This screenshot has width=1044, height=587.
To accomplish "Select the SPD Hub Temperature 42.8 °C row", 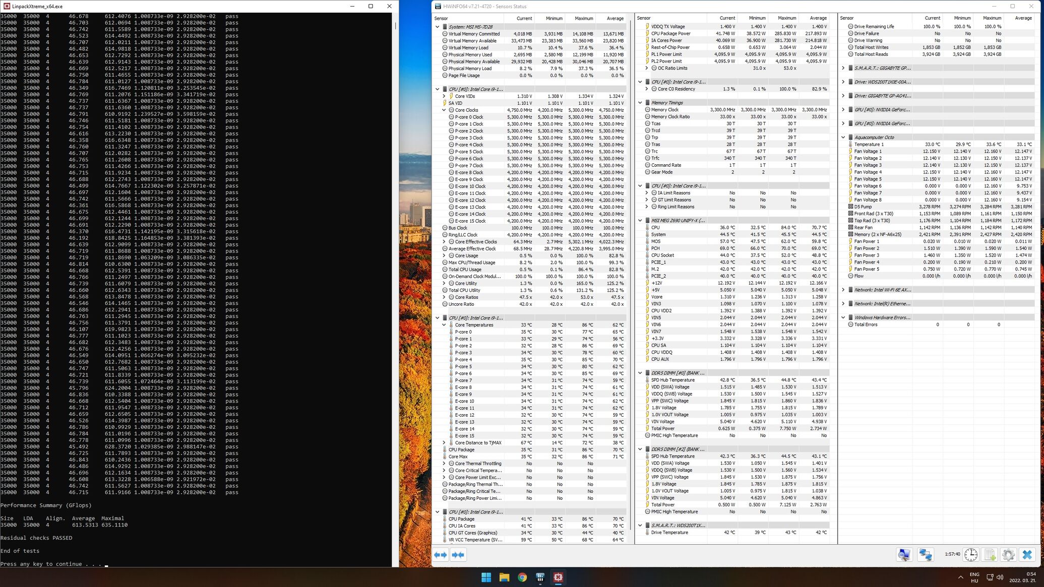I will 732,380.
